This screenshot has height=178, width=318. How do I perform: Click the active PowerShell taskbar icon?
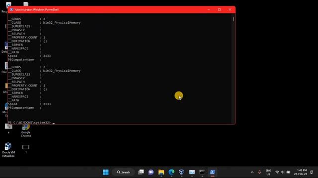coord(212,172)
